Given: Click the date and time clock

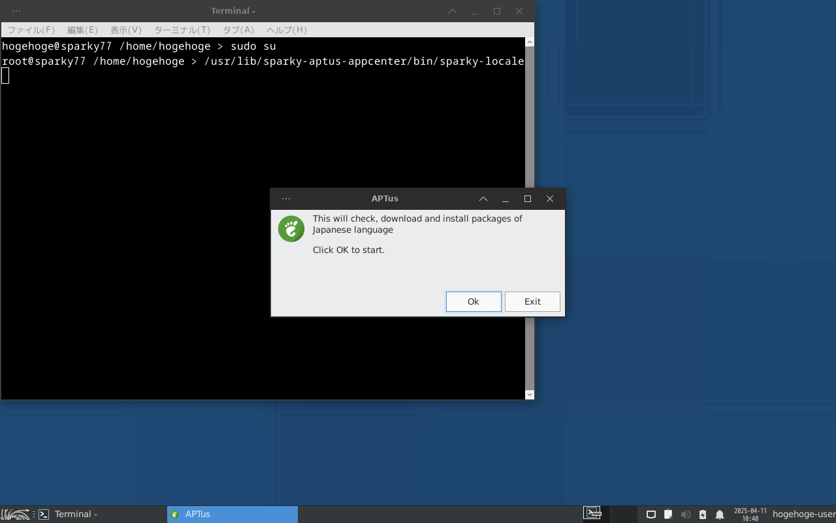Looking at the screenshot, I should point(750,515).
